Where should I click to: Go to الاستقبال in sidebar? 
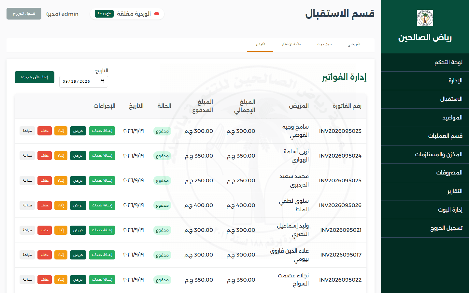[x=425, y=99]
